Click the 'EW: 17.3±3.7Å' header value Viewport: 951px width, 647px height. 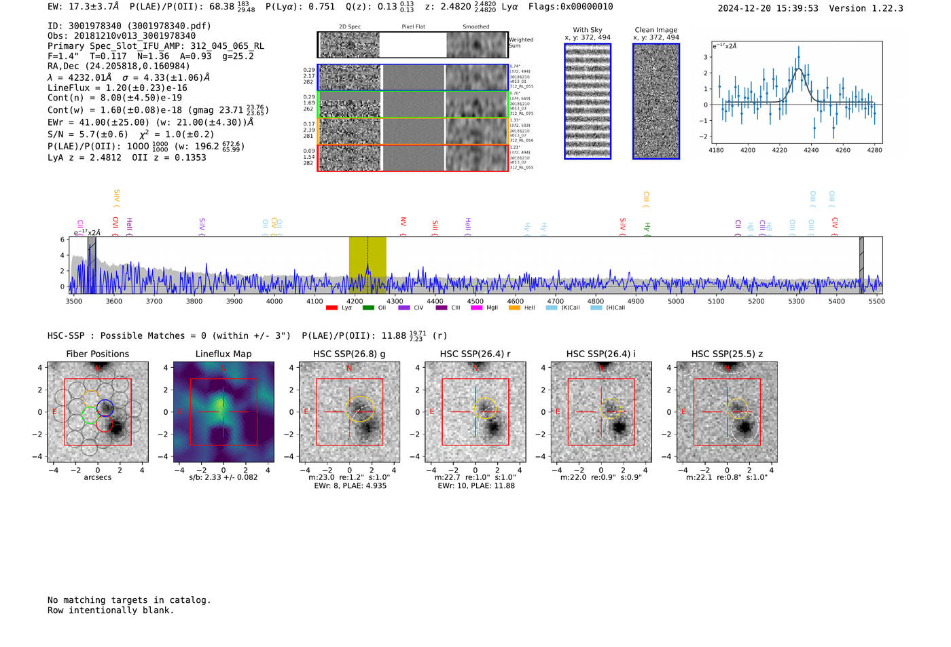click(x=84, y=7)
